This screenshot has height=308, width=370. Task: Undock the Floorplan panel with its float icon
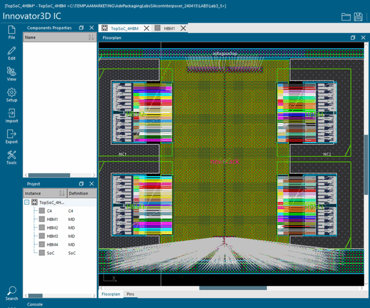coord(353,37)
